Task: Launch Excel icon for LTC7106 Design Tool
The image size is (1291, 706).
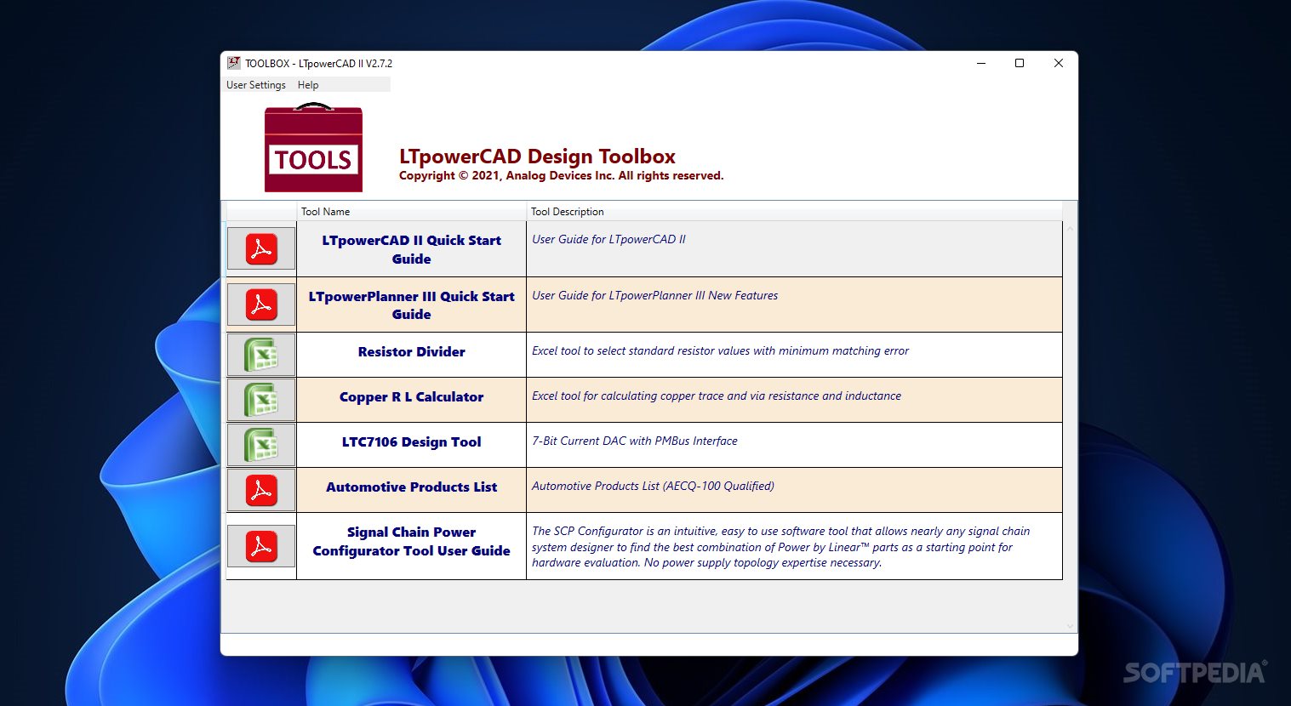Action: 261,445
